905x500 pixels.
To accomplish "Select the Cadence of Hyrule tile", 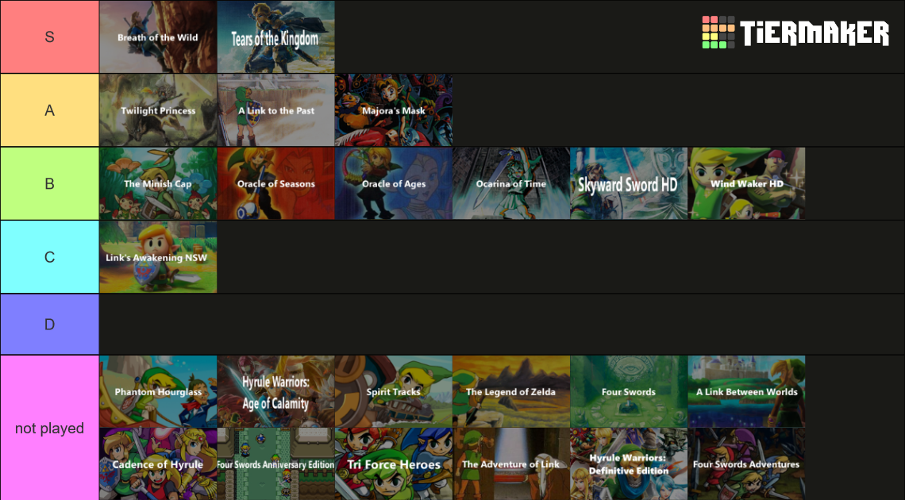I will [x=158, y=464].
